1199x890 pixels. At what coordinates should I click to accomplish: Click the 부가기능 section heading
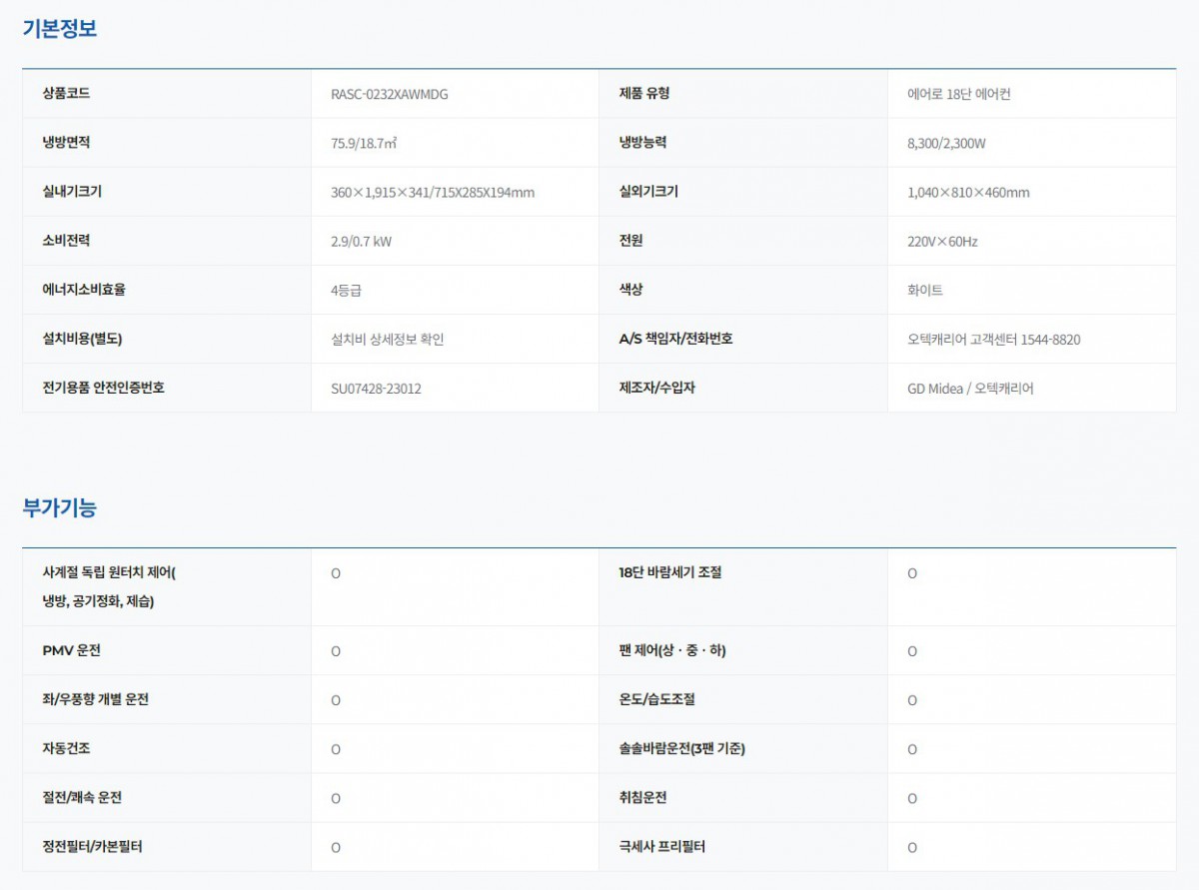[x=59, y=507]
